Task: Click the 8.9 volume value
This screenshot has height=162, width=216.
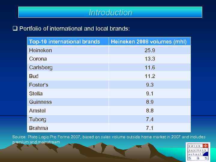Action: tap(150, 102)
